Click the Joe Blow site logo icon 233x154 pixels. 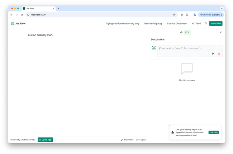(x=12, y=24)
